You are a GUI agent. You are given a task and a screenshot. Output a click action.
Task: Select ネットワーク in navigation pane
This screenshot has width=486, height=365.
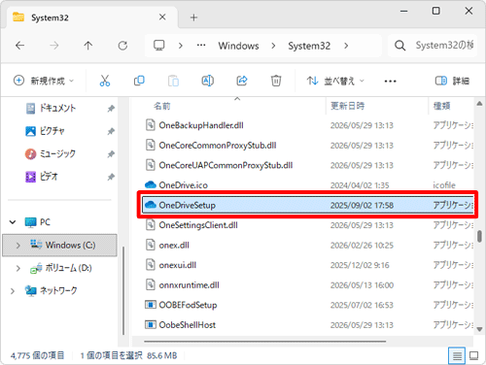point(58,290)
